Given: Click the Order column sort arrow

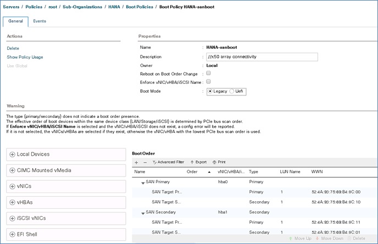Looking at the screenshot, I should tap(209, 172).
